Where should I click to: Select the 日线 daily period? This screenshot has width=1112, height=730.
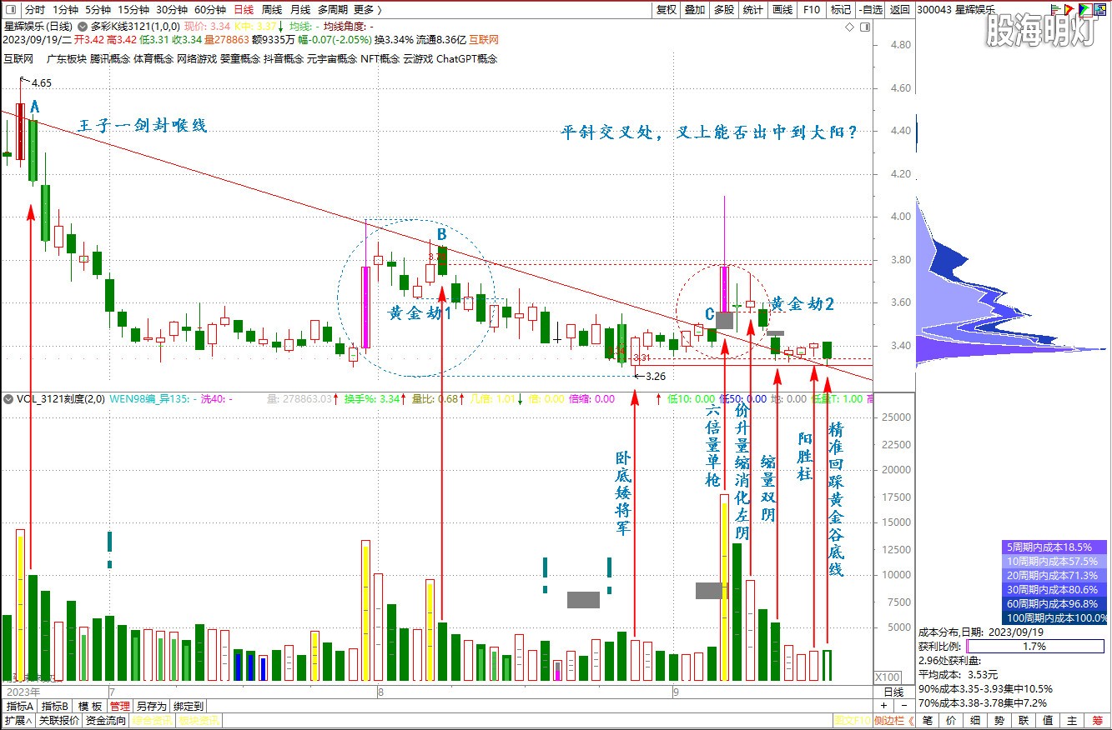[x=244, y=10]
